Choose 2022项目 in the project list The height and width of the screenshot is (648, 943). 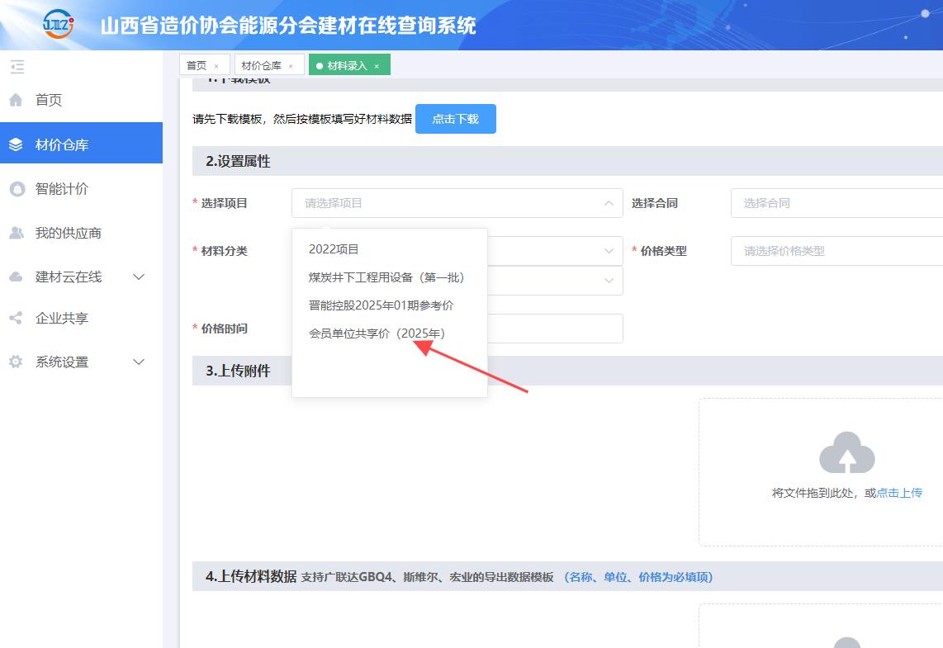[x=334, y=249]
